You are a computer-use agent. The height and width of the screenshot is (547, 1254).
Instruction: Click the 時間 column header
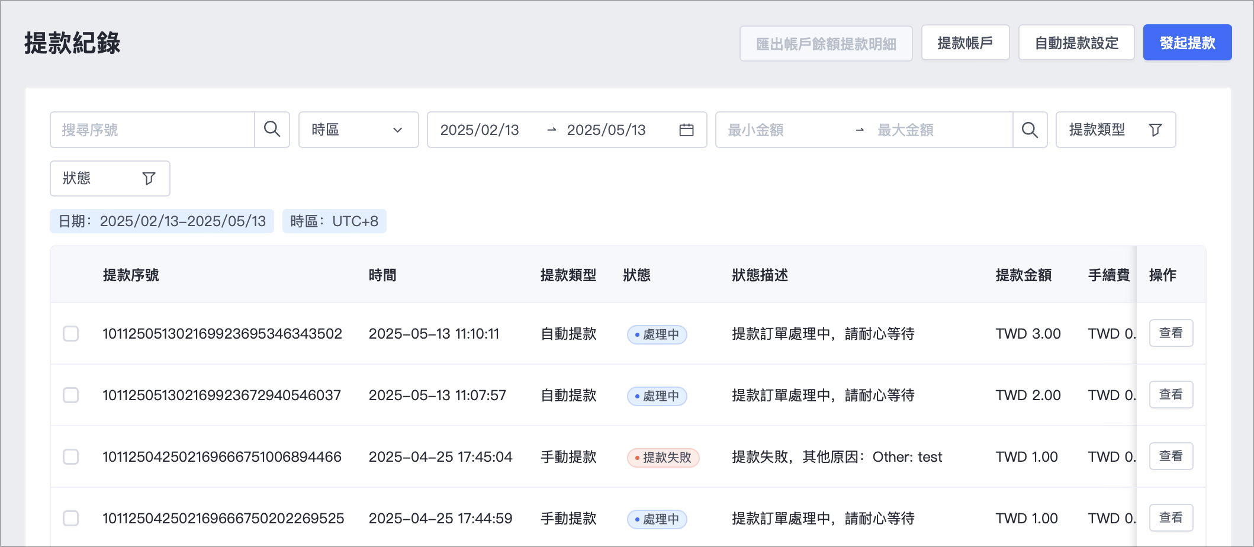(x=382, y=275)
